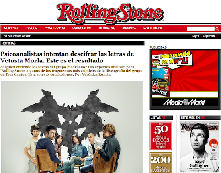Open the ESPECIALES section
Viewport: 221px width, 173px height.
coord(82,28)
